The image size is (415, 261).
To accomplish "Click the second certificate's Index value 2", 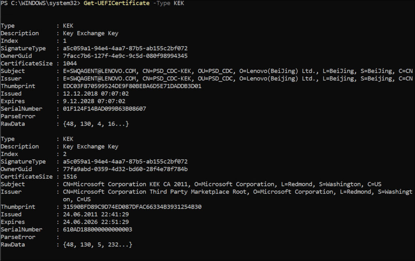I will click(x=64, y=154).
